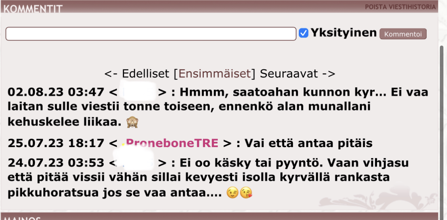The height and width of the screenshot is (220, 447).
Task: Click Poista viestihistoria link
Action: [400, 7]
